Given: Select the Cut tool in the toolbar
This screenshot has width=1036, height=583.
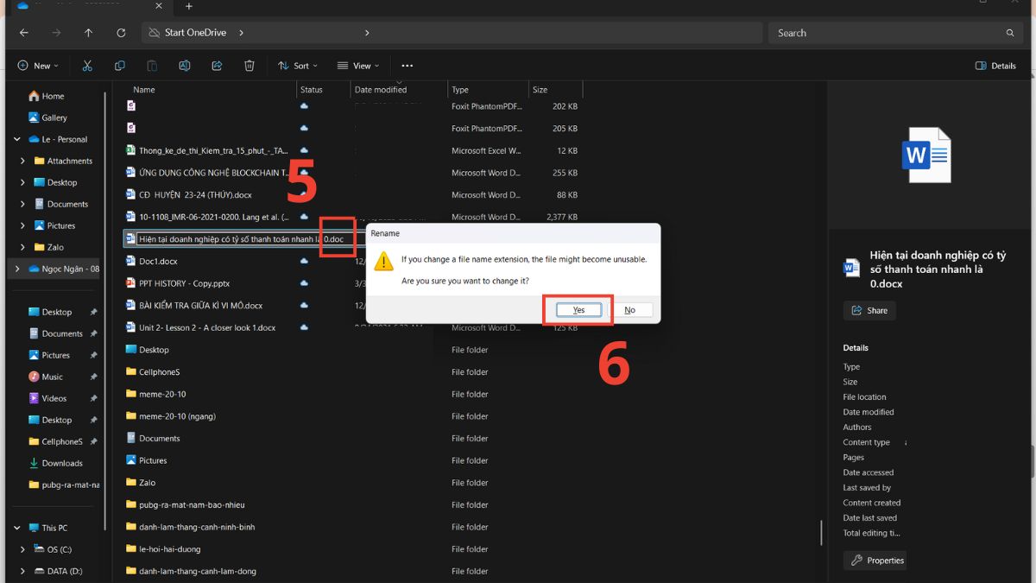Looking at the screenshot, I should [86, 65].
